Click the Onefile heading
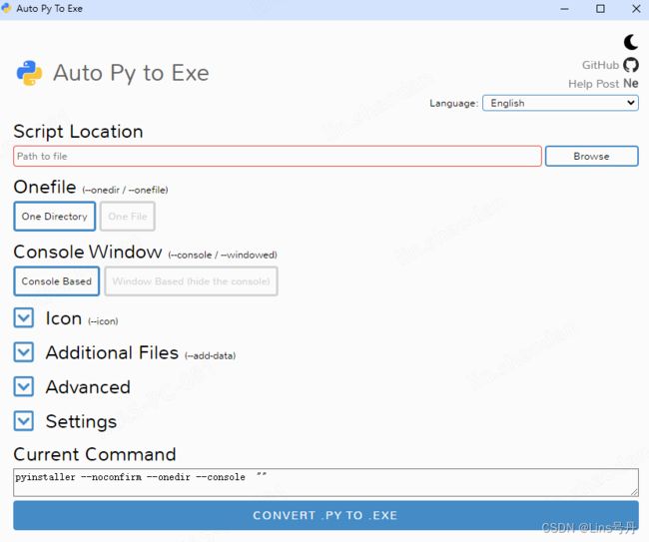The image size is (649, 542). pos(45,187)
